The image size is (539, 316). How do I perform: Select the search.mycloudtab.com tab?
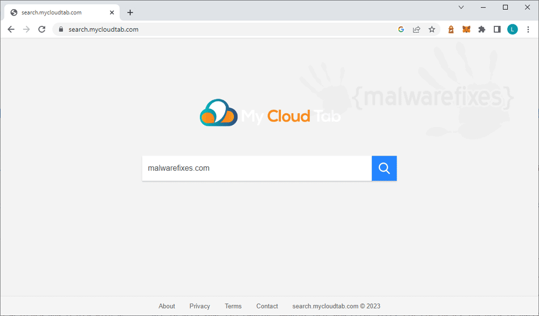tap(62, 13)
